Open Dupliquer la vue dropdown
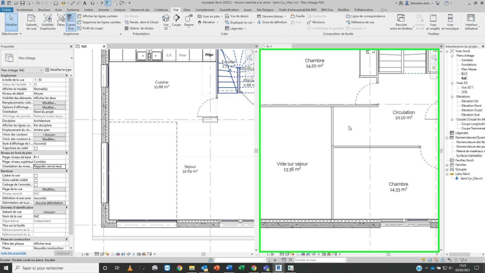Image resolution: width=485 pixels, height=273 pixels. (240, 22)
